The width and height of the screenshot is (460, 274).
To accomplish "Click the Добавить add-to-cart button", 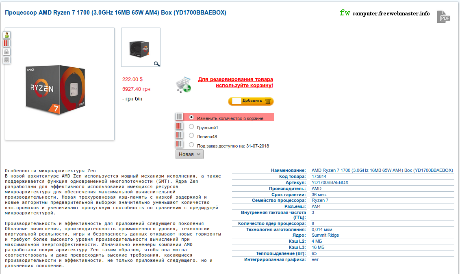I will [x=251, y=101].
